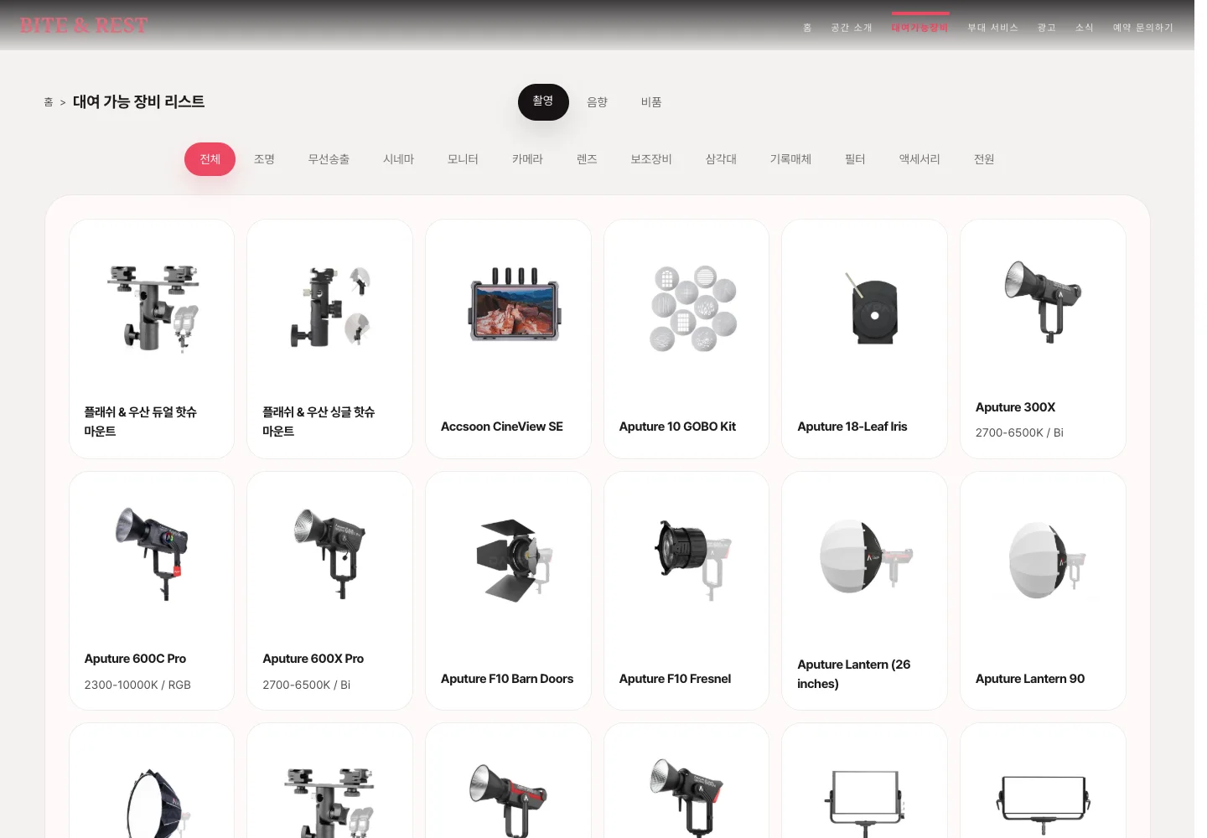Go to the 광고 nav item
The width and height of the screenshot is (1207, 838).
click(1047, 28)
